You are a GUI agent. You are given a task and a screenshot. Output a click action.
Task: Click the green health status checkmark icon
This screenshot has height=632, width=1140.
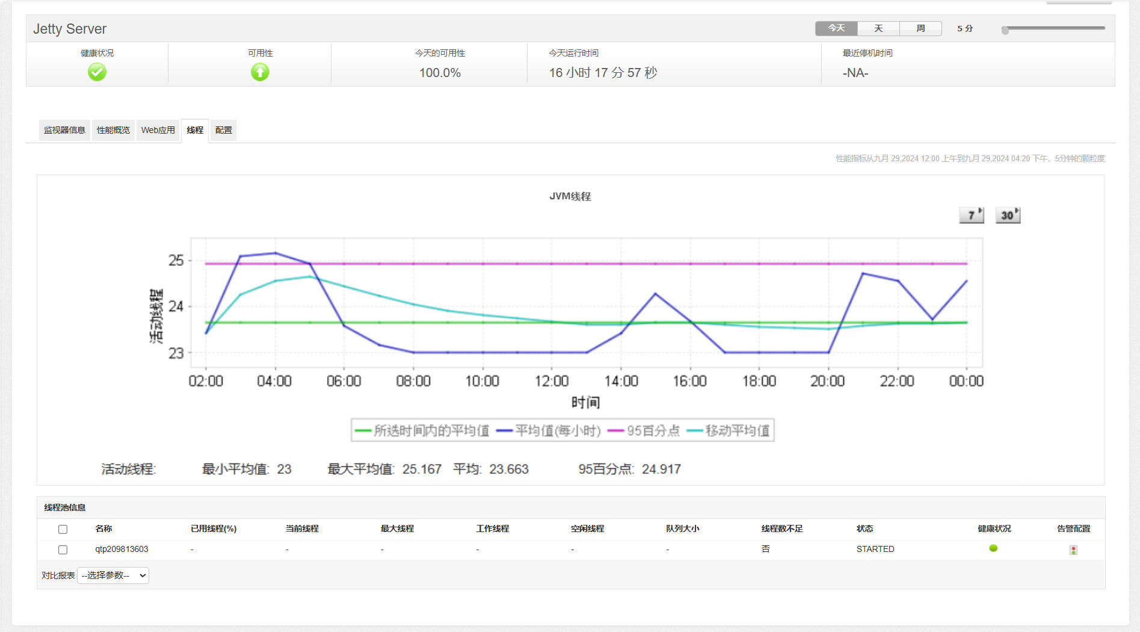97,72
